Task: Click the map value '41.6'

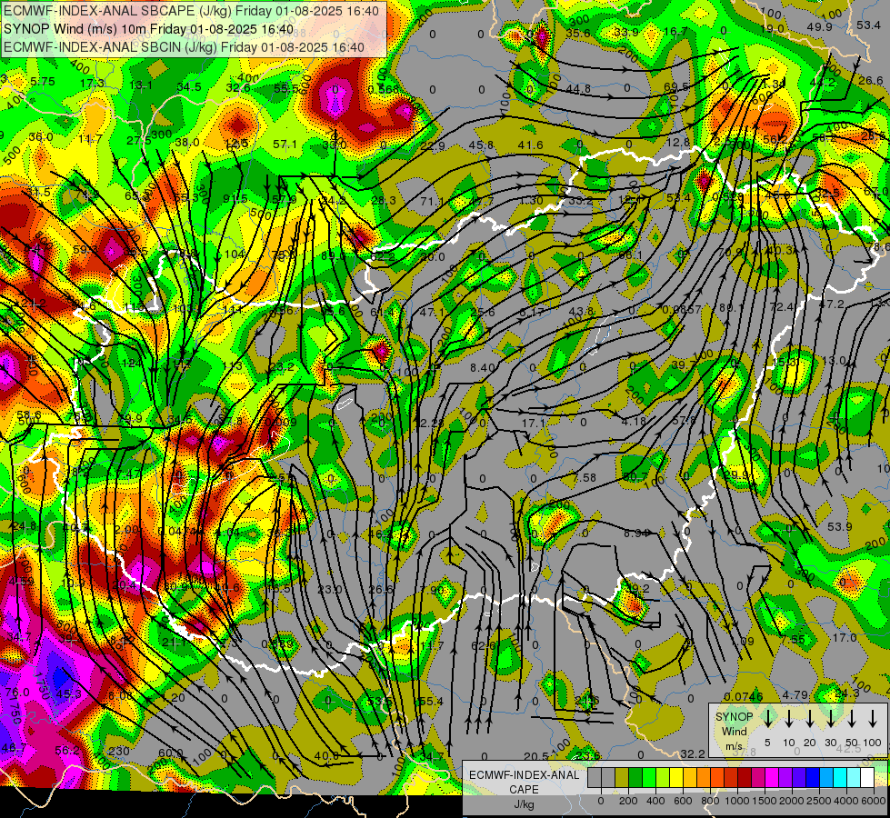Action: point(530,145)
